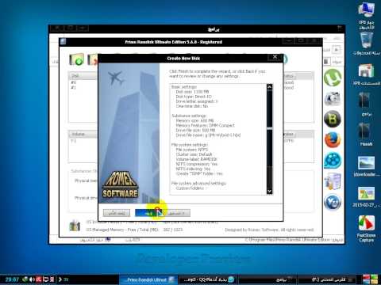
Task: Click the Disk column header
Action: click(83, 76)
